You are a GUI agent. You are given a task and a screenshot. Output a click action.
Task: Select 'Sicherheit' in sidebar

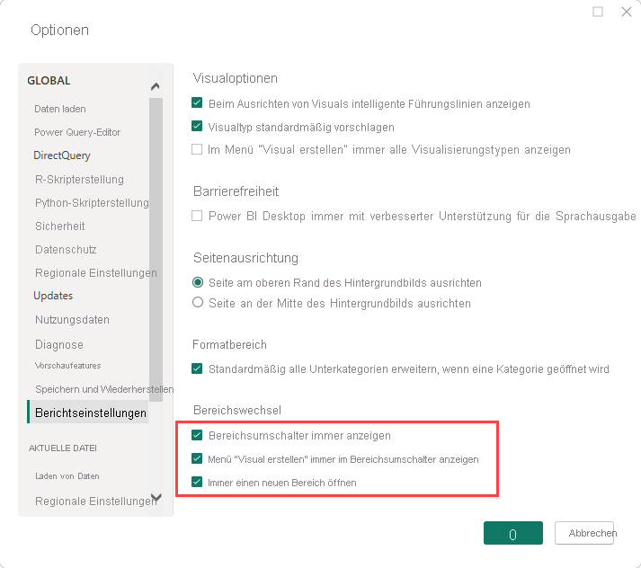pyautogui.click(x=59, y=226)
